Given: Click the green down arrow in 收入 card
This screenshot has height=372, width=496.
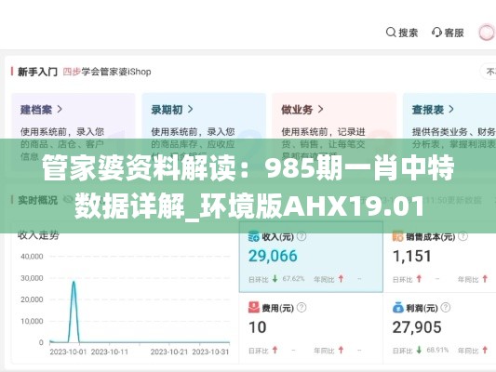Looking at the screenshot, I should click(275, 278).
